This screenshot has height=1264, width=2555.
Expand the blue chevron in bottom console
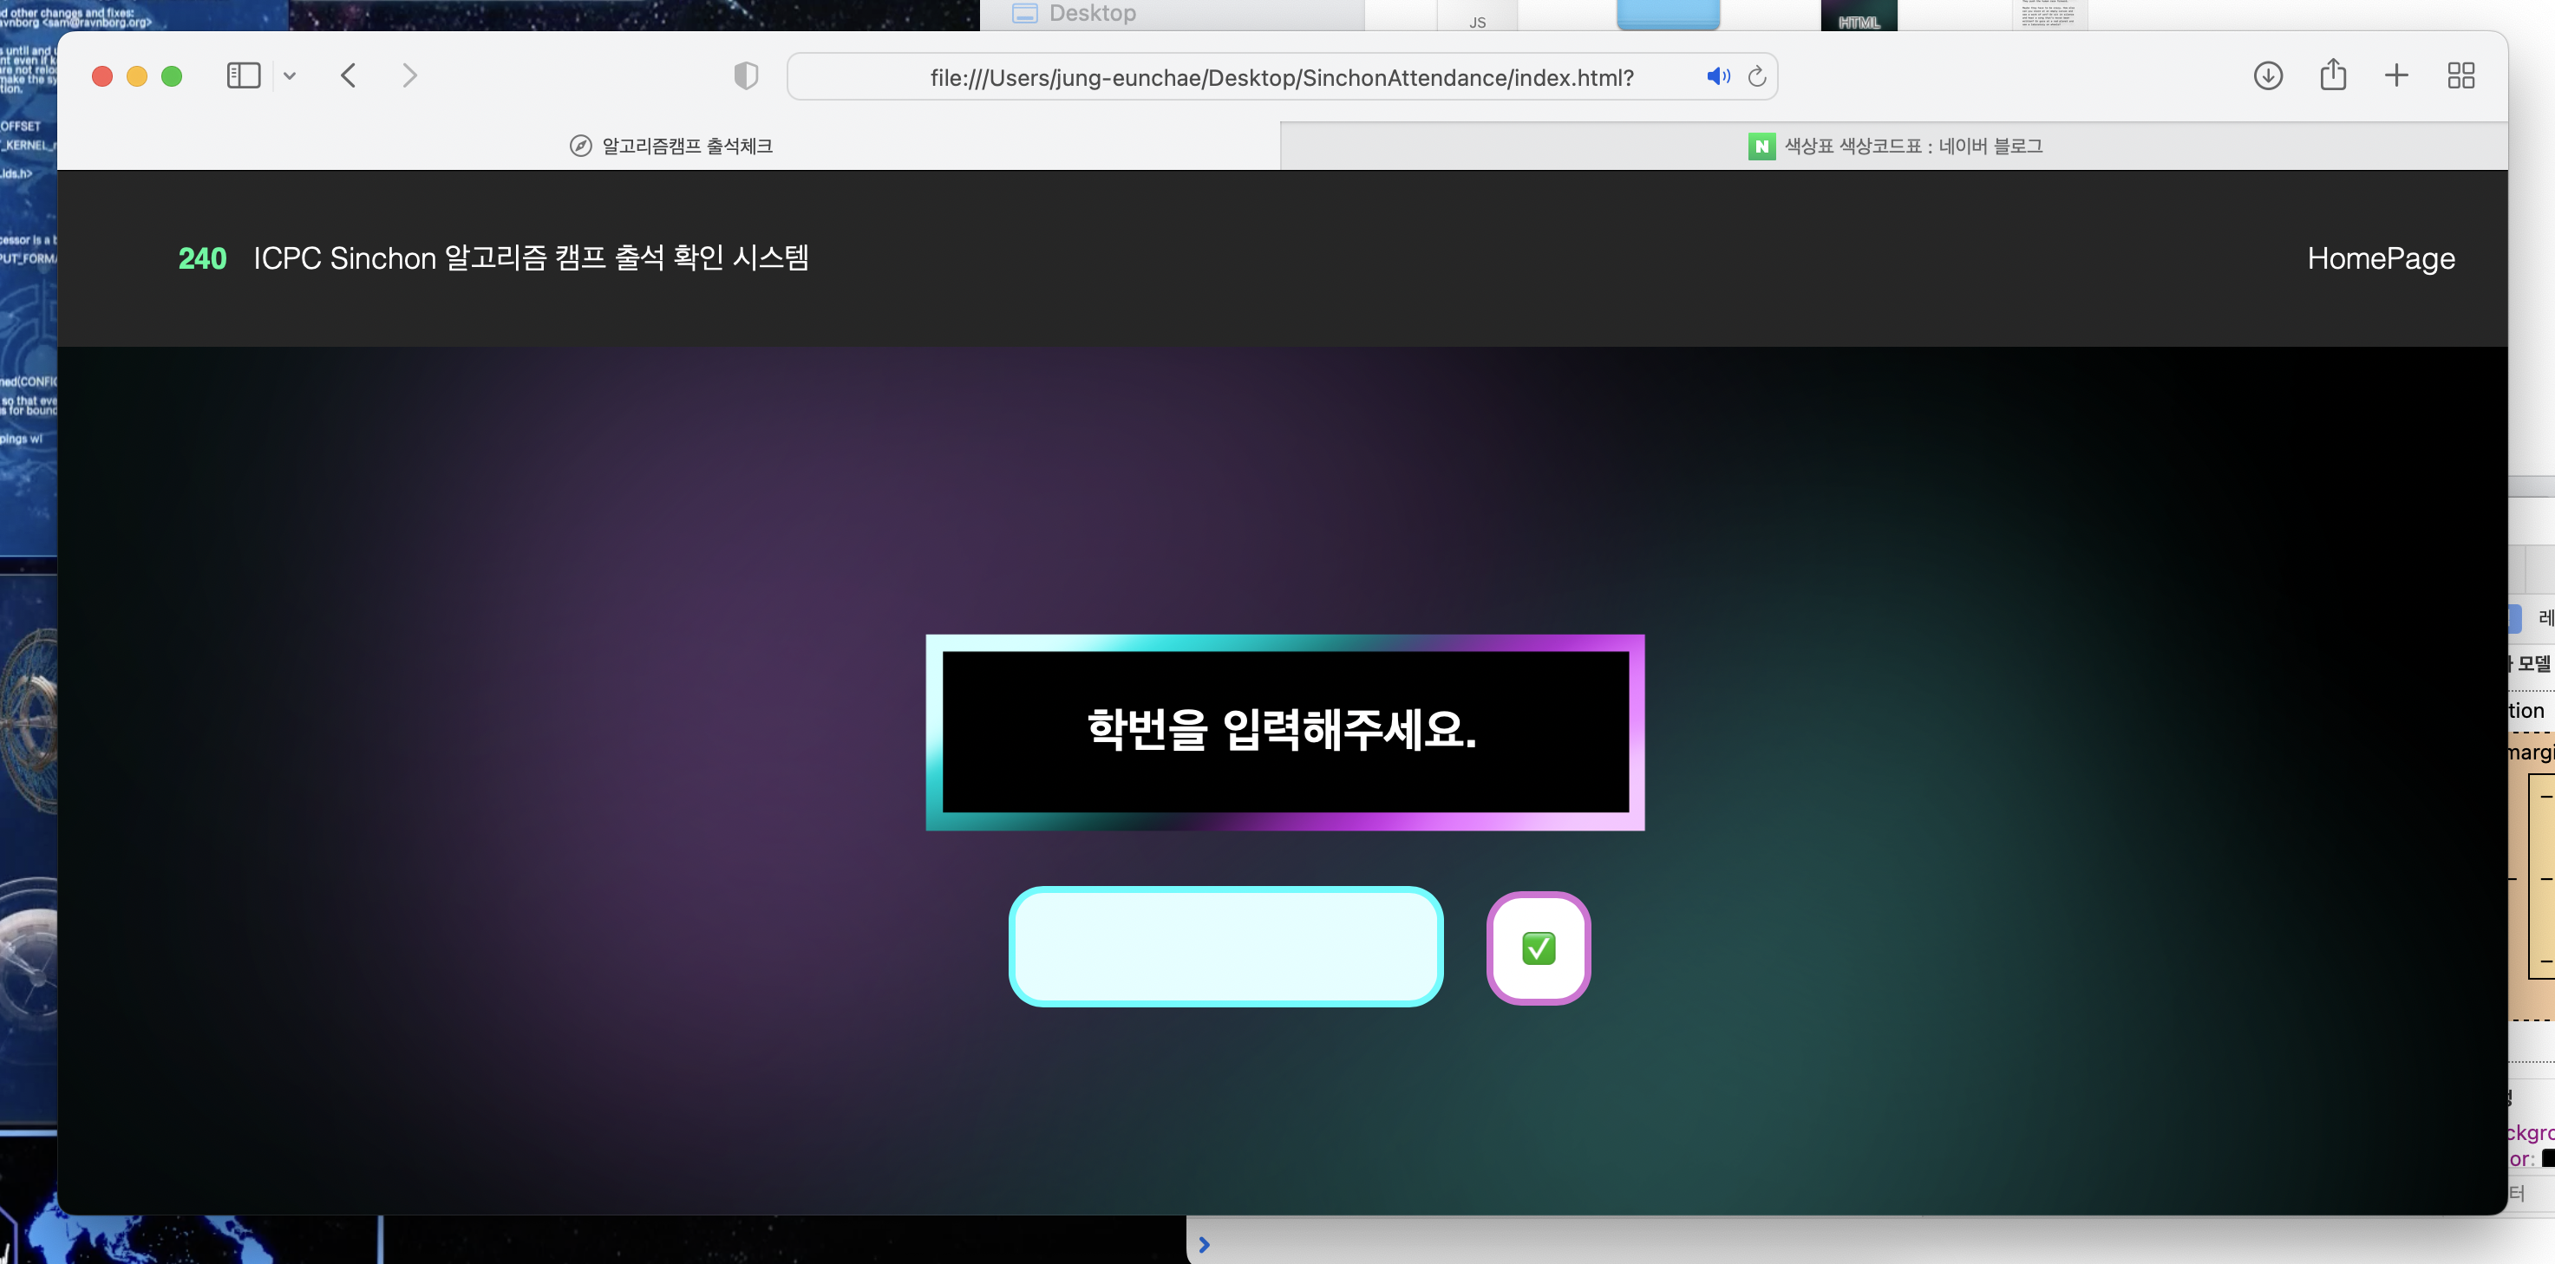click(x=1204, y=1245)
